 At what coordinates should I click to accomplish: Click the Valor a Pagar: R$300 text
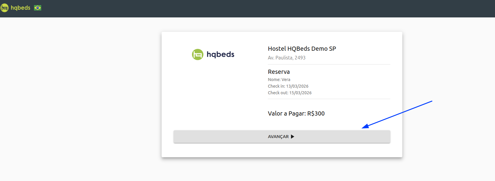(296, 113)
